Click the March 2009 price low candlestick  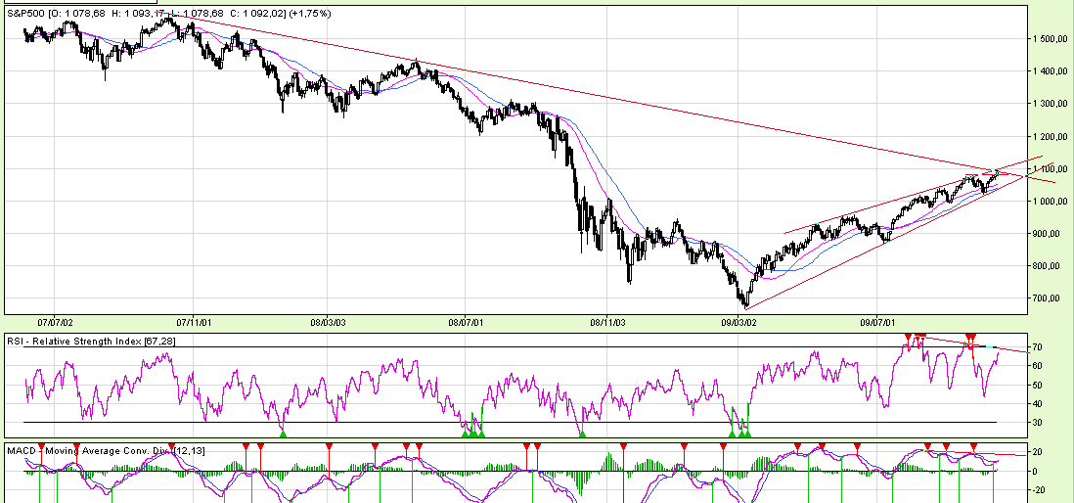pyautogui.click(x=745, y=301)
